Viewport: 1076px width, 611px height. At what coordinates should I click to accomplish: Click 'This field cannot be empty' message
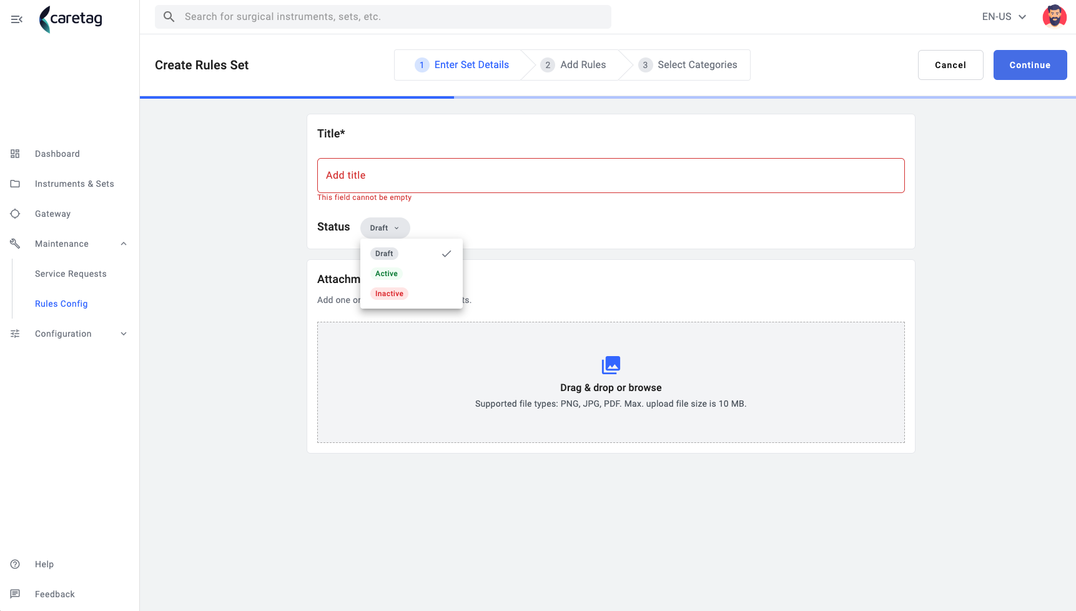point(364,197)
